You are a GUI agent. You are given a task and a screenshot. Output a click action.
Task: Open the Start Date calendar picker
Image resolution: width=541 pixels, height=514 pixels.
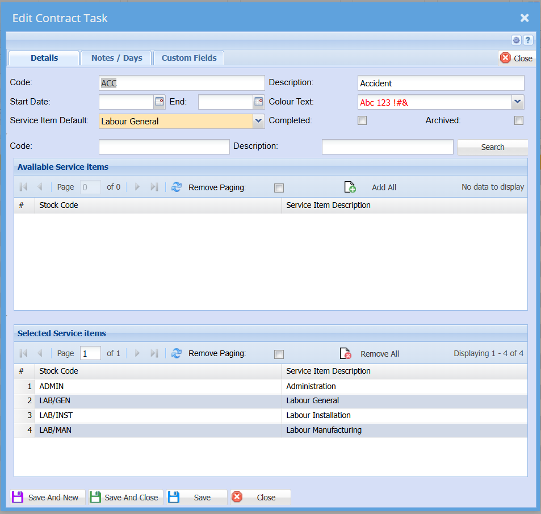(x=160, y=102)
